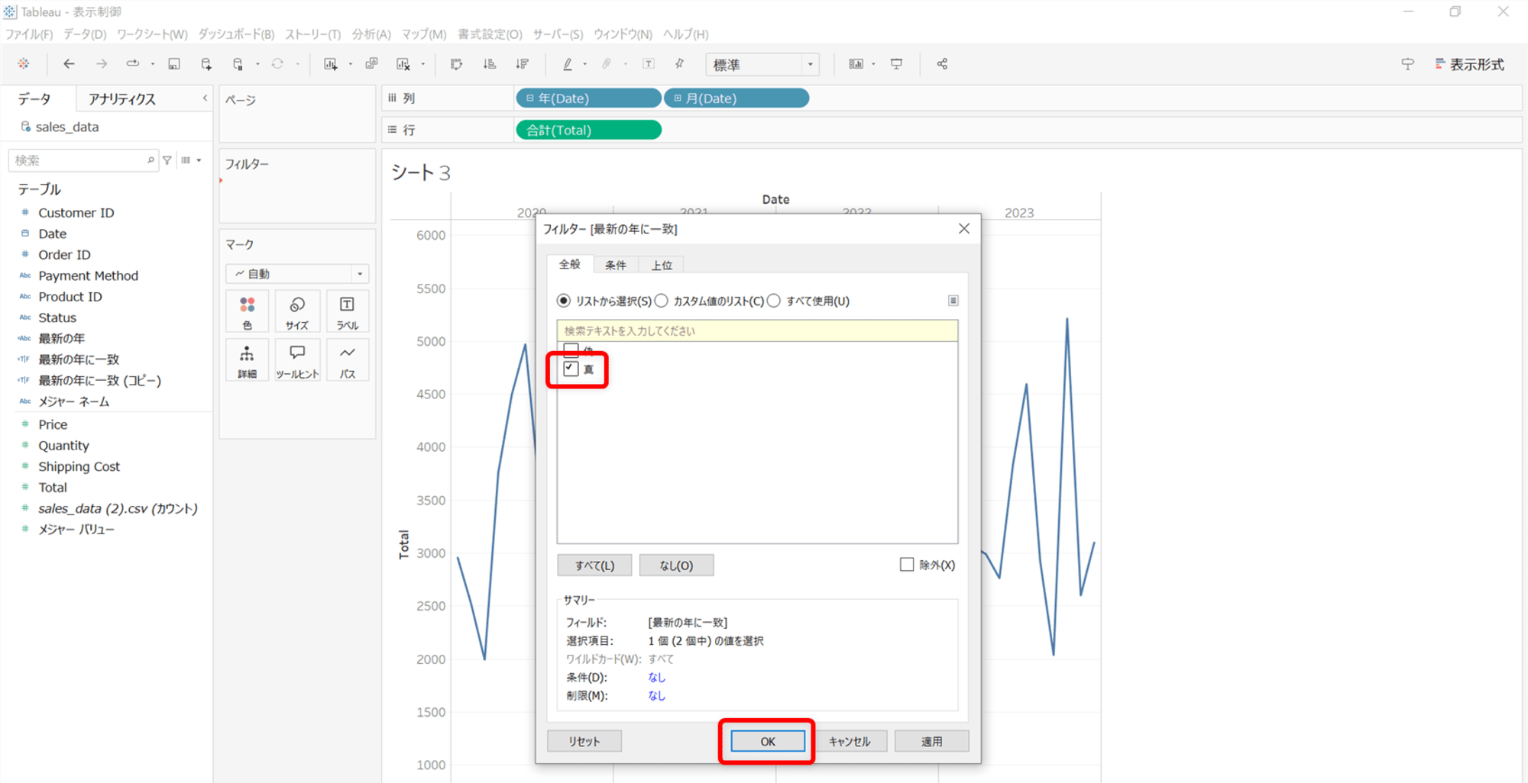Click the filter search text field

pos(757,330)
